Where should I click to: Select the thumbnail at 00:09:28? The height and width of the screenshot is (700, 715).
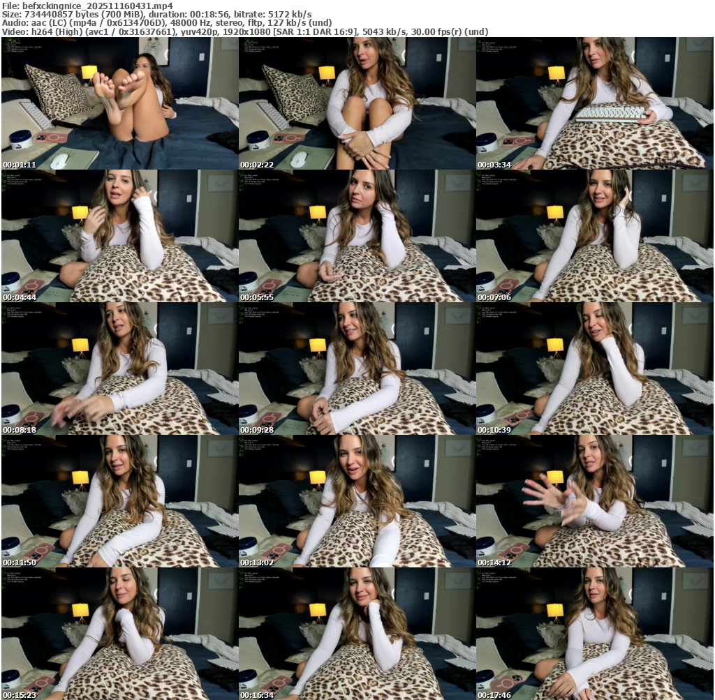pyautogui.click(x=357, y=368)
